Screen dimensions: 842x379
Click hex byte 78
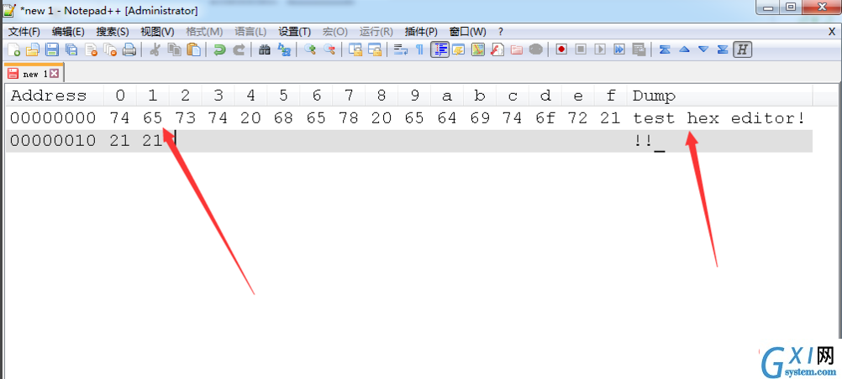point(349,118)
